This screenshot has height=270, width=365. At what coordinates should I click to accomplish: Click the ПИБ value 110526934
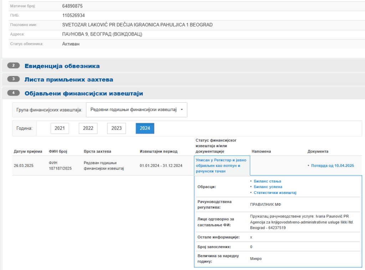[73, 15]
